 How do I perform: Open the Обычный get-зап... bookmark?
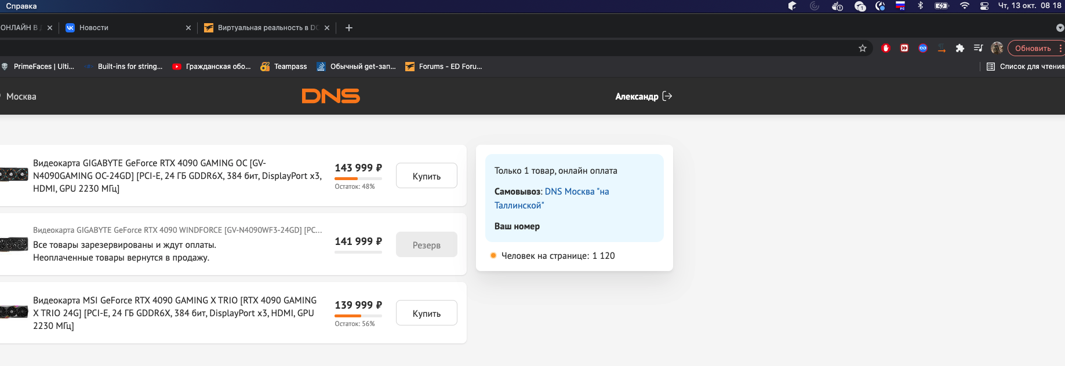click(x=356, y=67)
